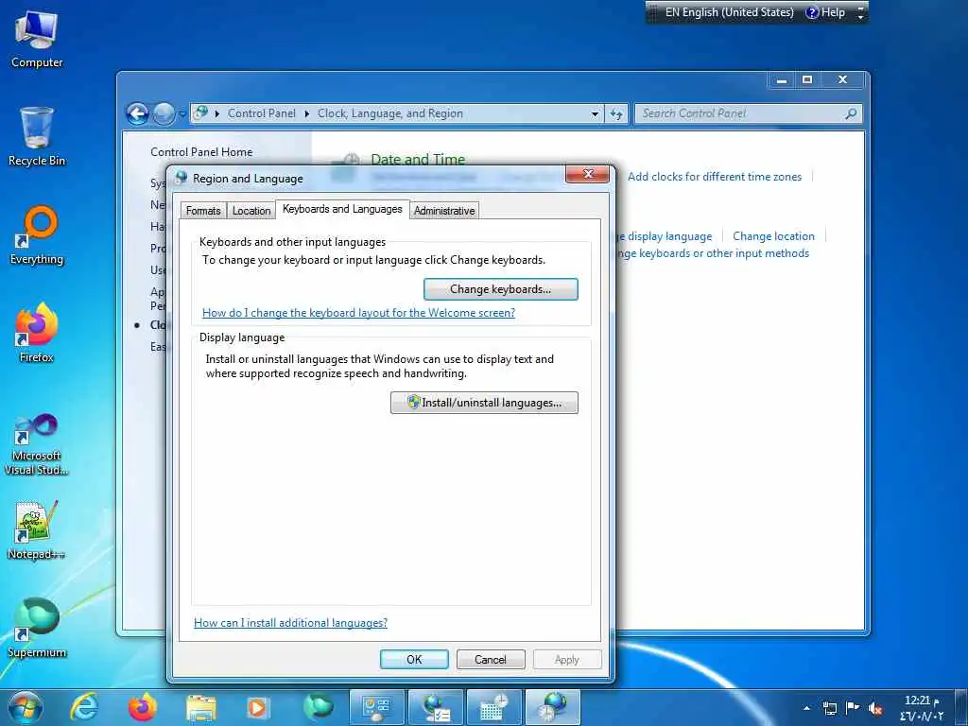Click EN English language bar indicator
This screenshot has height=726, width=968.
point(729,12)
